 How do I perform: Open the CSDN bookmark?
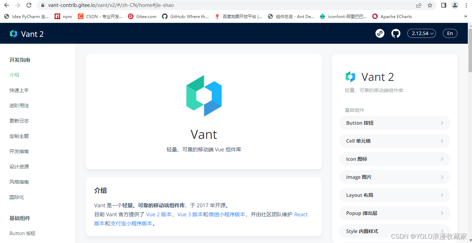click(x=100, y=16)
